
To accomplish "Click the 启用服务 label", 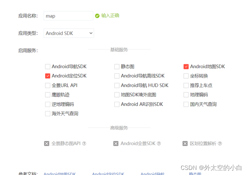I will tap(28, 51).
